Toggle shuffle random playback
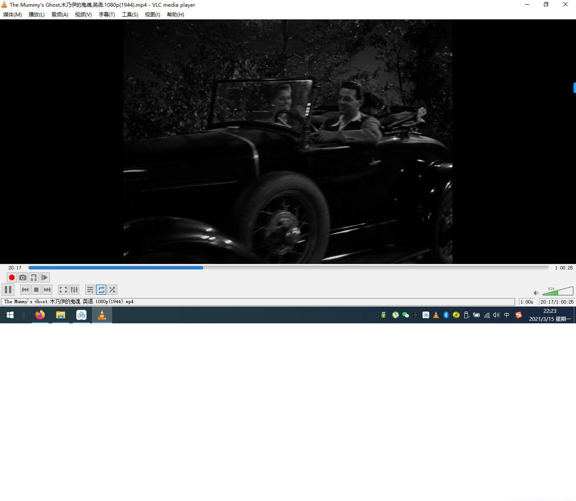 coord(112,290)
